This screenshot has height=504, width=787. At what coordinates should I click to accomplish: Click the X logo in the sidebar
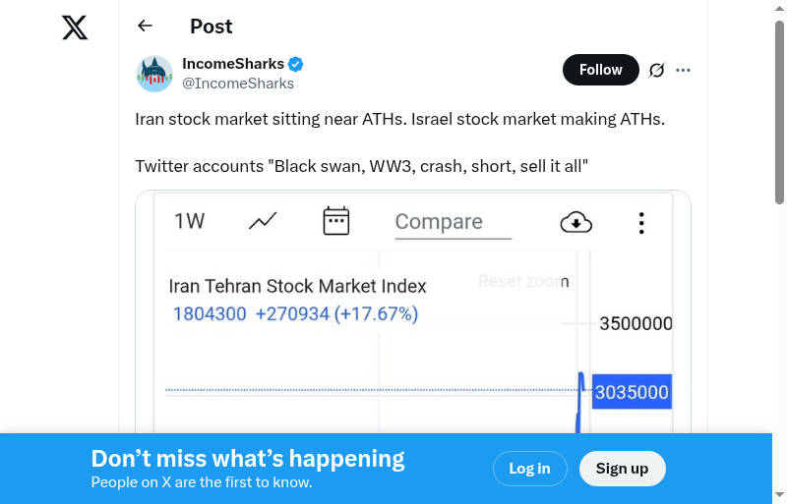coord(75,28)
